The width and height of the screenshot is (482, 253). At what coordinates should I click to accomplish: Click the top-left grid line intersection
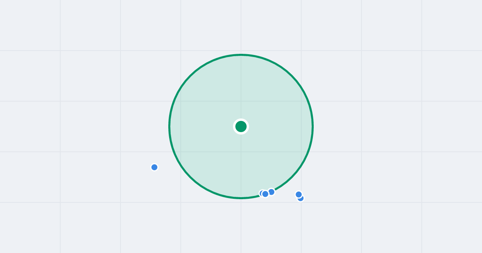coord(60,51)
